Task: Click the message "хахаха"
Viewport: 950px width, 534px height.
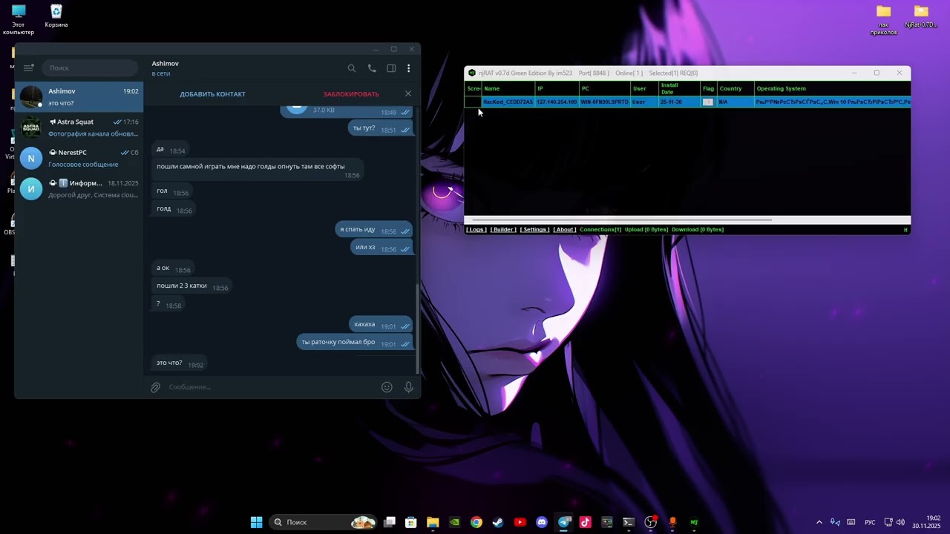Action: tap(381, 325)
